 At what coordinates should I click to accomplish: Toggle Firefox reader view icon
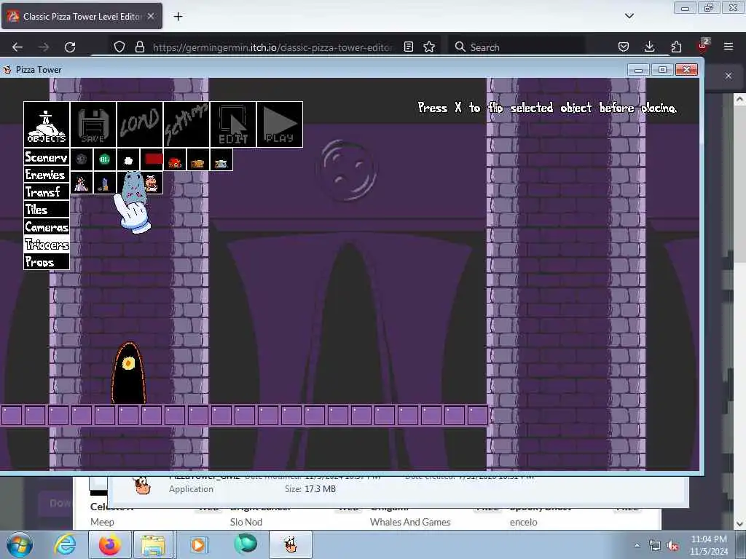pos(408,47)
